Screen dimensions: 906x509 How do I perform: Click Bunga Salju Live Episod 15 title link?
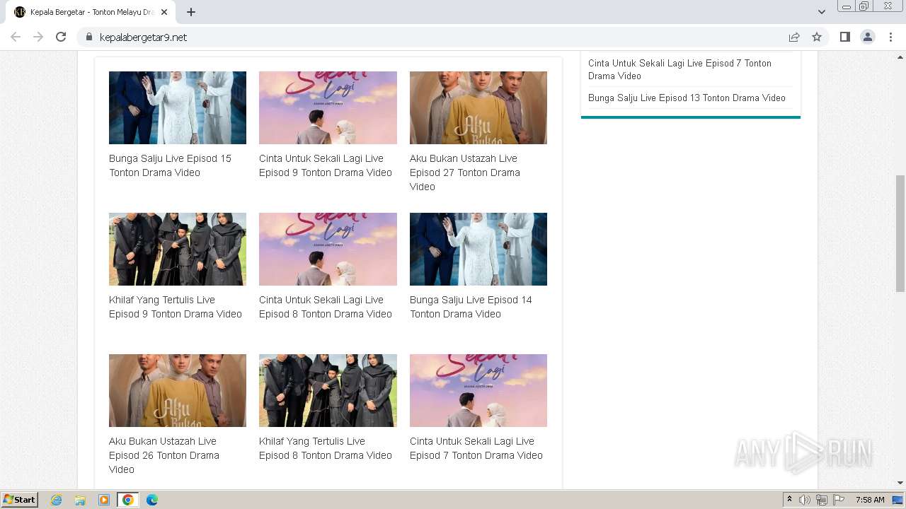click(x=170, y=165)
